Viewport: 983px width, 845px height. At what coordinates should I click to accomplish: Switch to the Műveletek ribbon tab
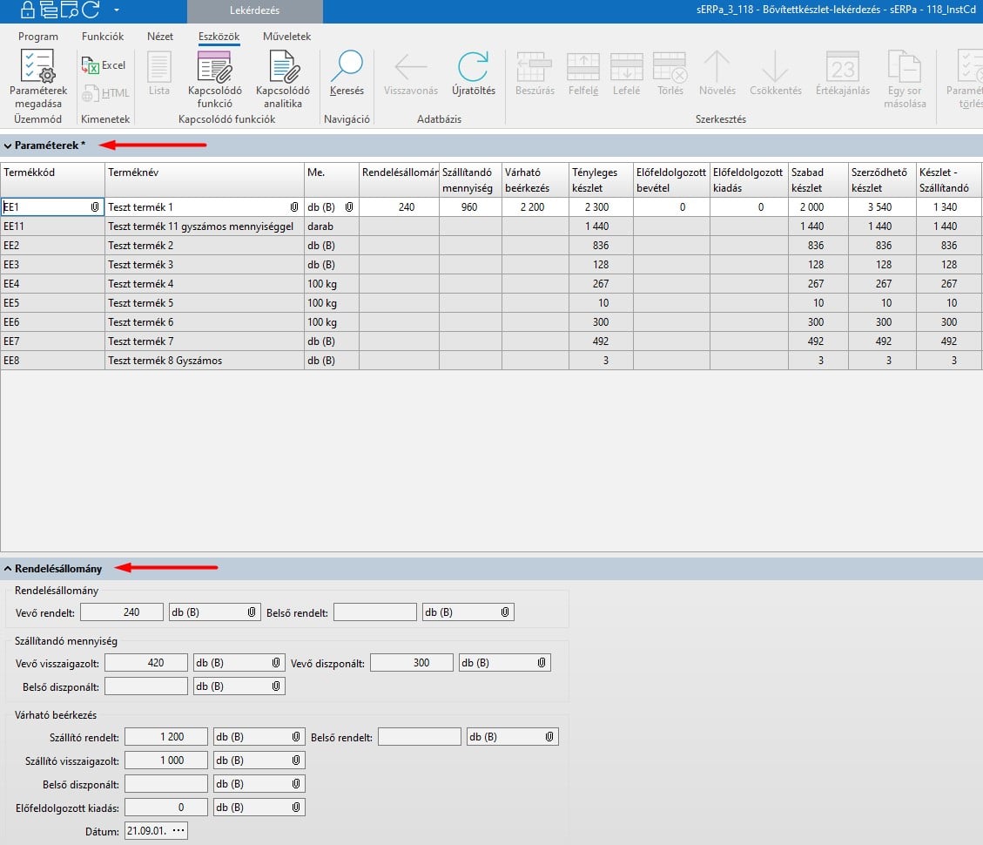(x=286, y=37)
